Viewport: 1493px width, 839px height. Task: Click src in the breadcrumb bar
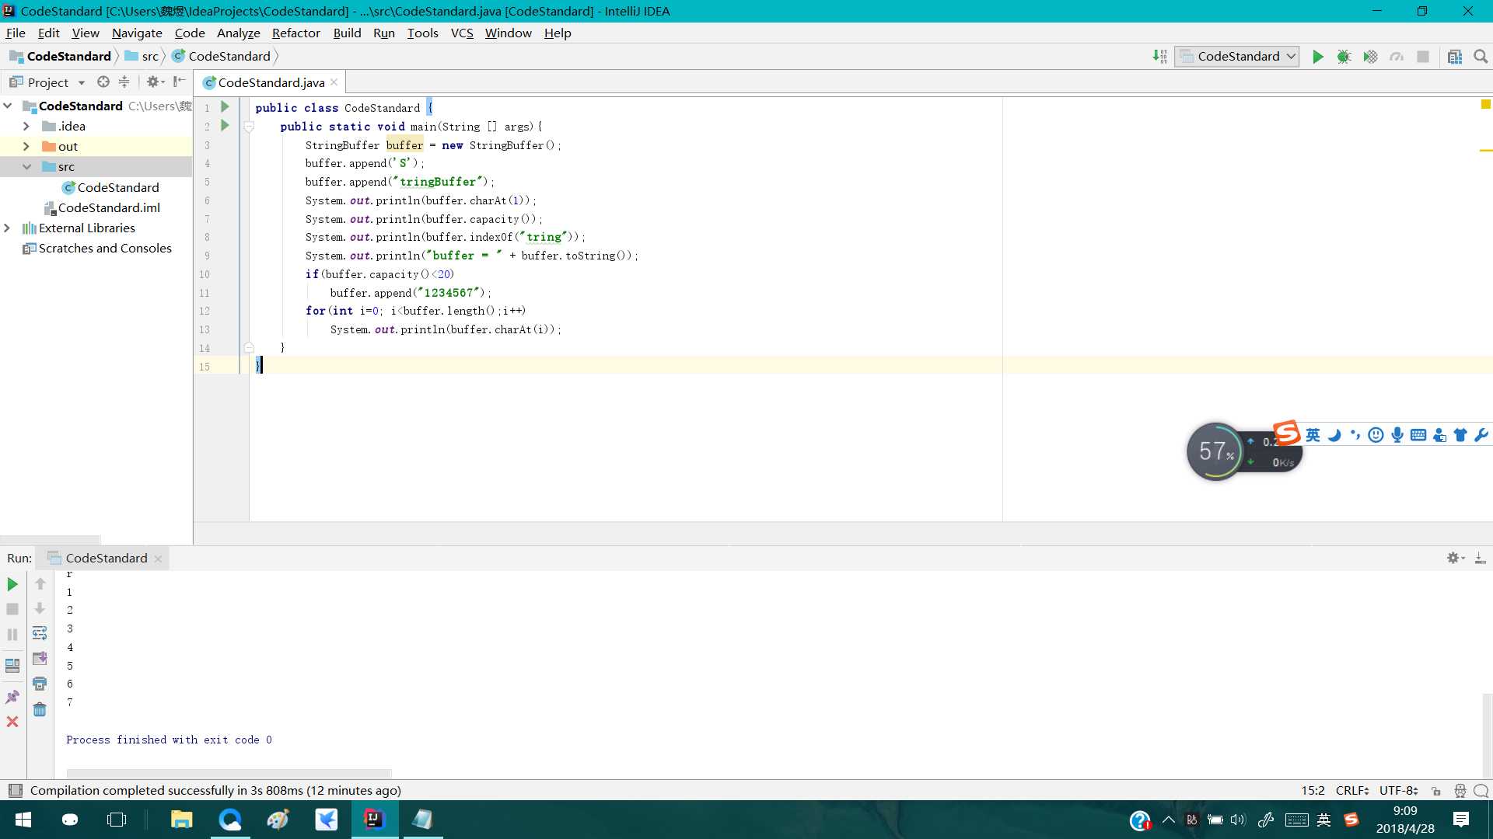point(142,56)
